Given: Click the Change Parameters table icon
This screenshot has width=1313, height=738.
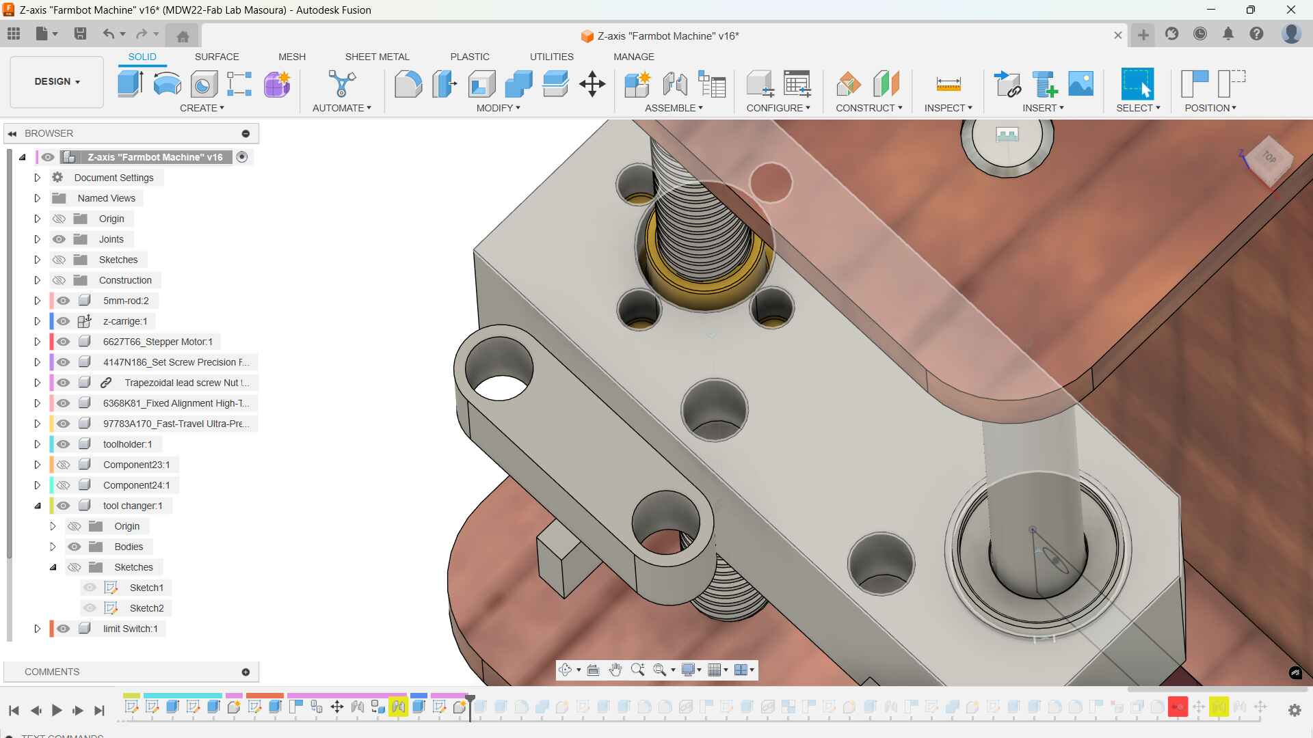Looking at the screenshot, I should (x=797, y=84).
